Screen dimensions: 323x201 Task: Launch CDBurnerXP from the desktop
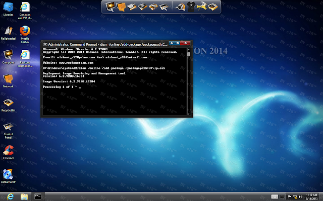(8, 176)
